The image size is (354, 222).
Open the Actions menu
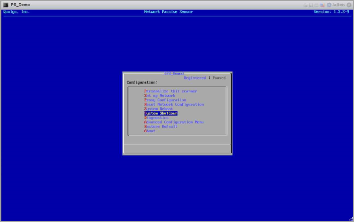coord(338,5)
